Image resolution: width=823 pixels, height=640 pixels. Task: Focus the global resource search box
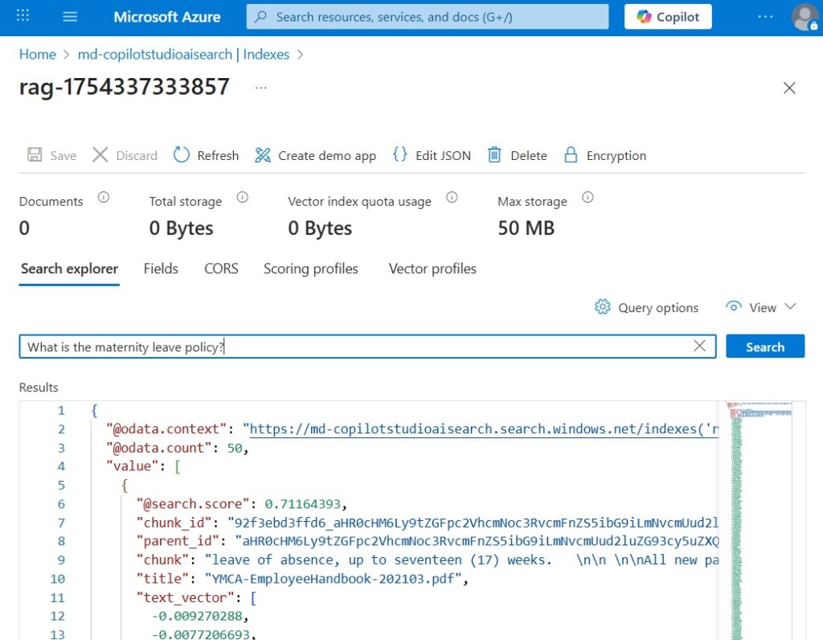pyautogui.click(x=428, y=17)
